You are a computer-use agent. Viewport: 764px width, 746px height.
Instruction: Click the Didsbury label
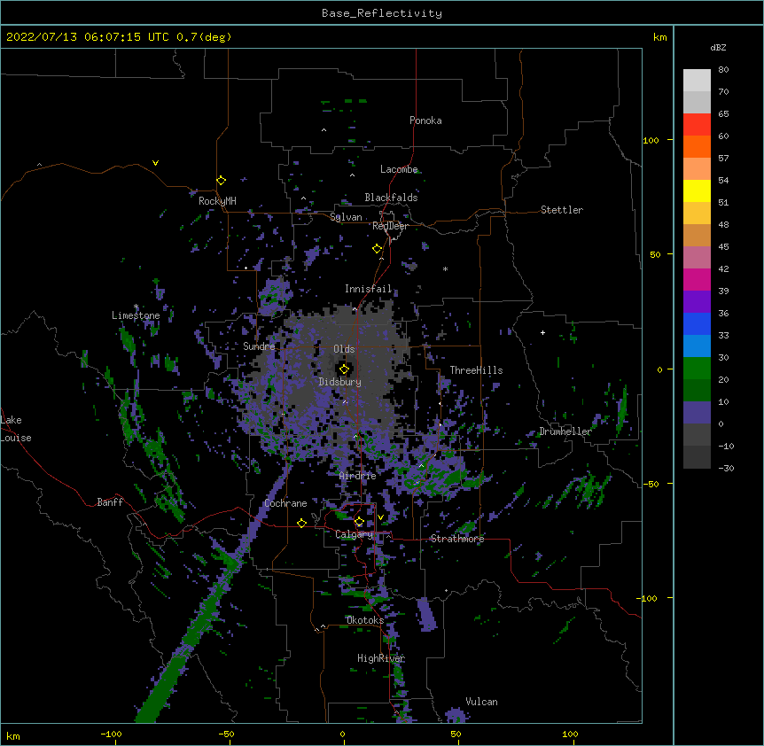pos(340,382)
